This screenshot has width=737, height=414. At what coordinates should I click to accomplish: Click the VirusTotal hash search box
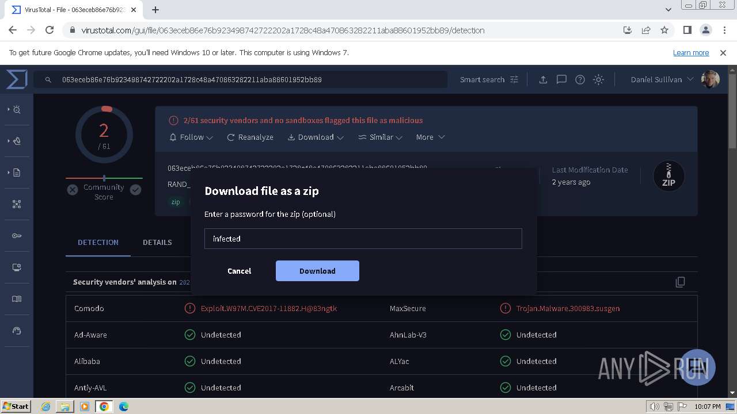coord(241,79)
